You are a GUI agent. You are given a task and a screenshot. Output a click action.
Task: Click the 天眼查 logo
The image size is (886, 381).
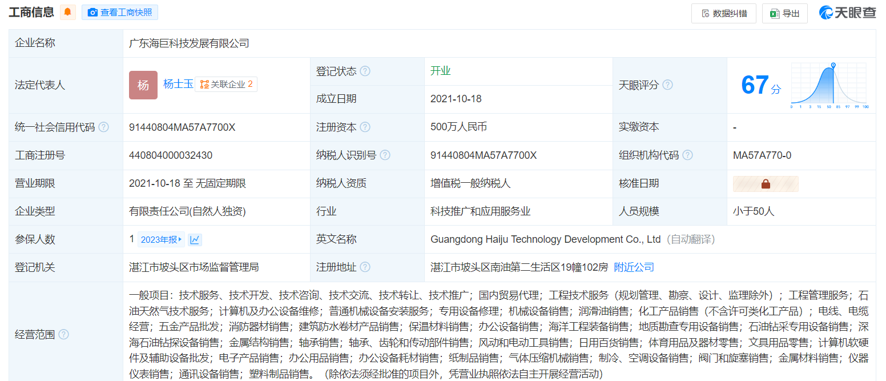pyautogui.click(x=847, y=13)
